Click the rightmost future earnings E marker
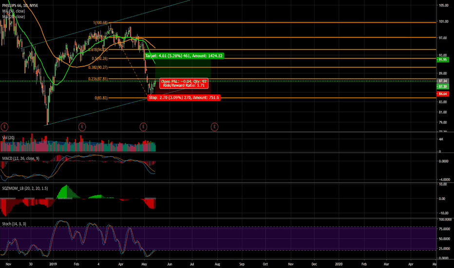This screenshot has height=268, width=454. [214, 127]
